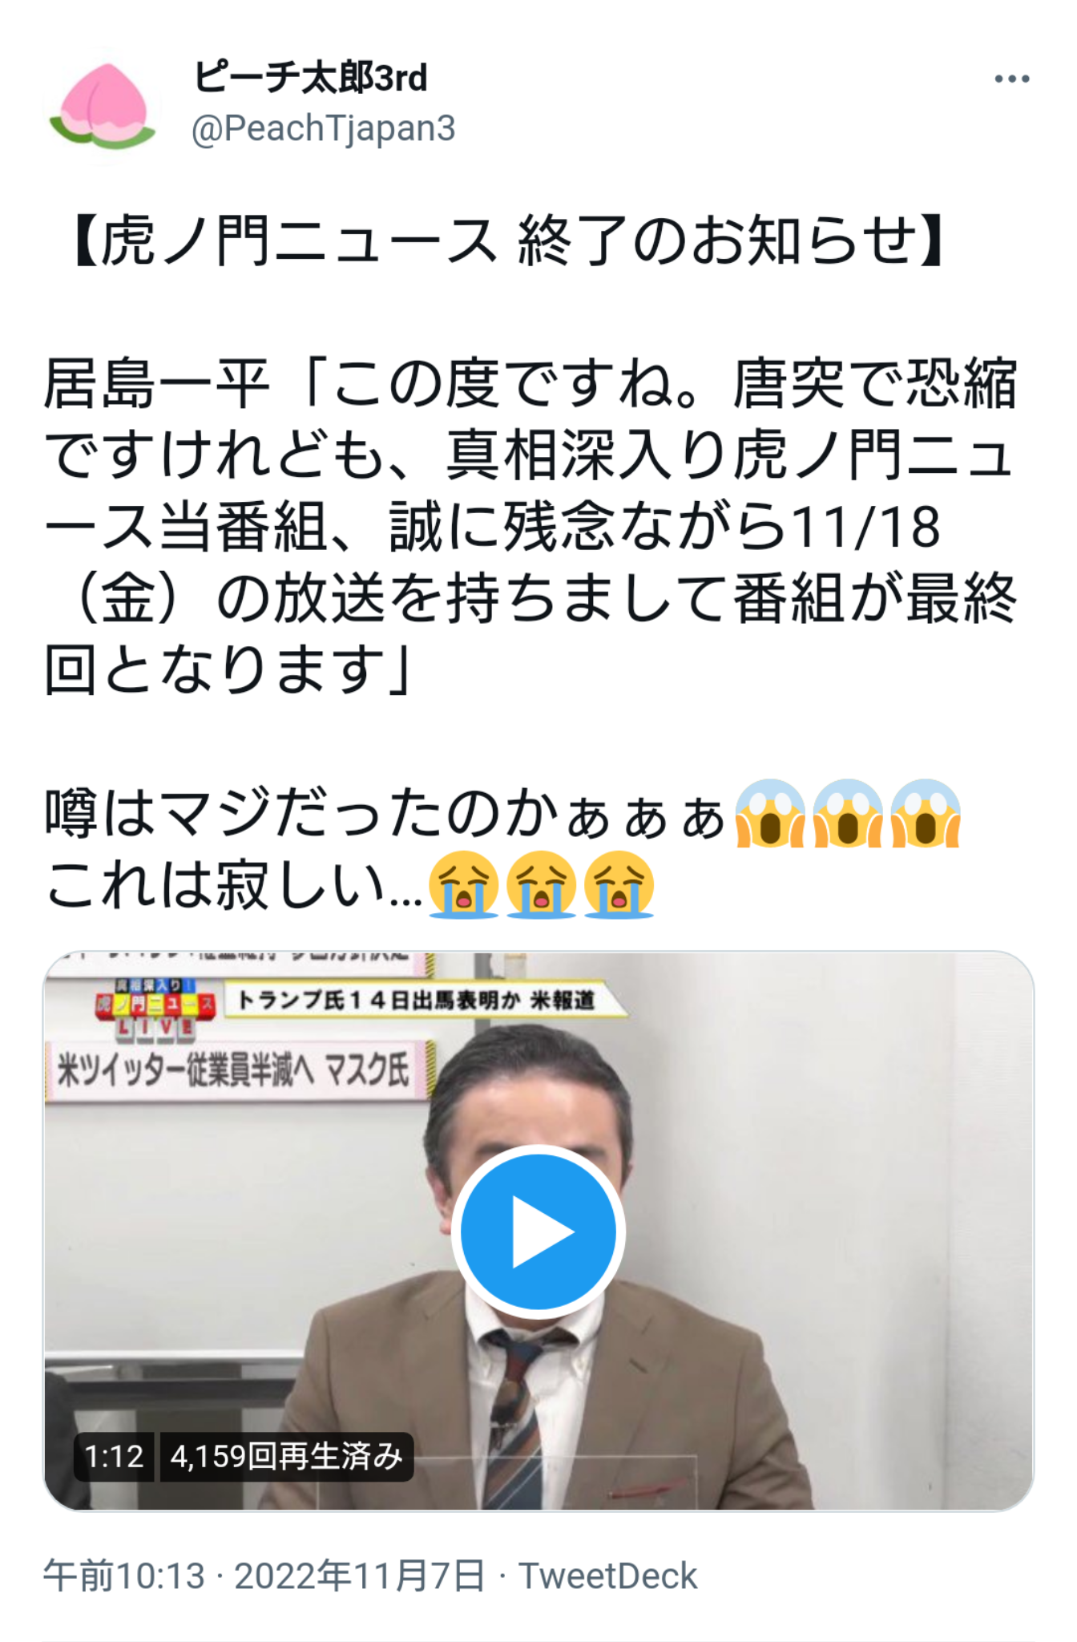Open the three-dot more options menu
The image size is (1077, 1642).
(1012, 79)
